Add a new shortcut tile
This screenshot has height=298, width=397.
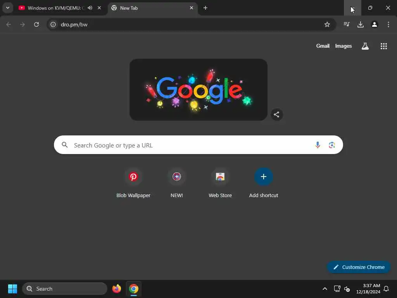pyautogui.click(x=264, y=183)
